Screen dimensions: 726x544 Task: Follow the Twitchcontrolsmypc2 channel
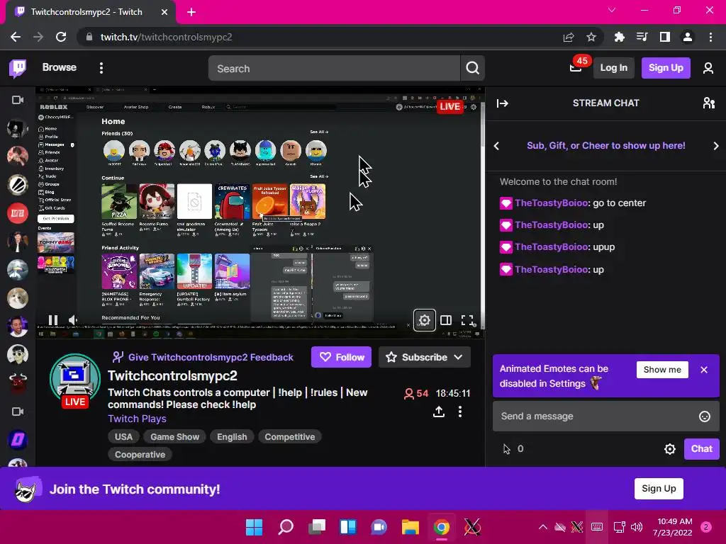coord(341,357)
